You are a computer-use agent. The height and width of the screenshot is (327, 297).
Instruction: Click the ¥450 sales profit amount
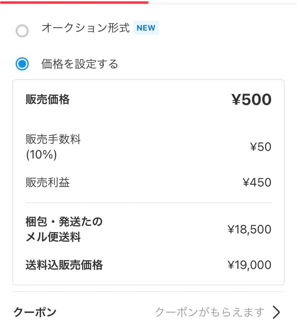pos(257,183)
